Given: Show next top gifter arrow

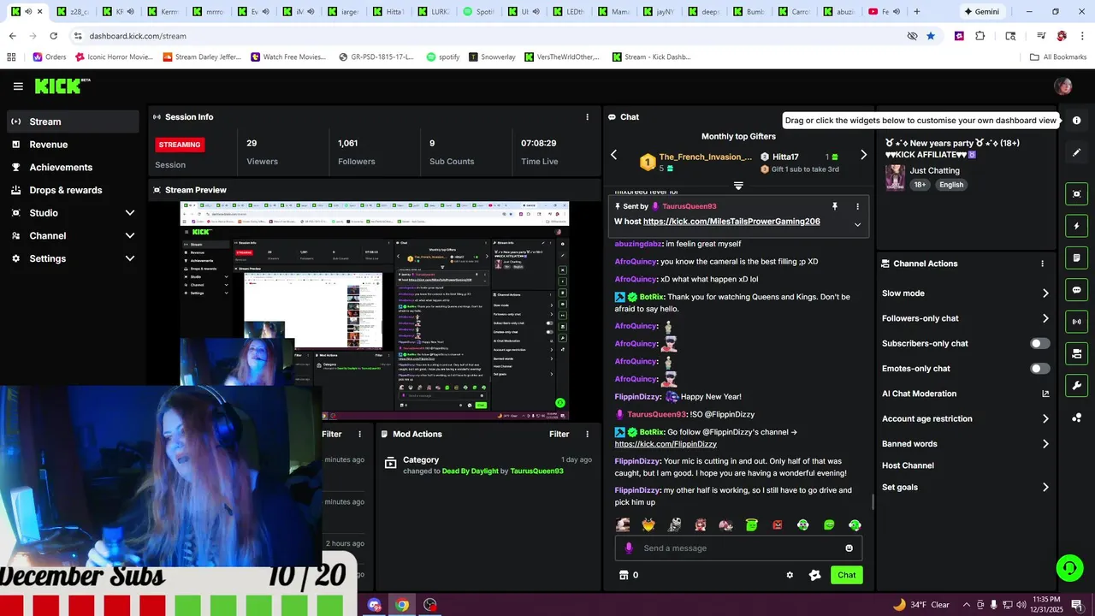Looking at the screenshot, I should pos(863,155).
